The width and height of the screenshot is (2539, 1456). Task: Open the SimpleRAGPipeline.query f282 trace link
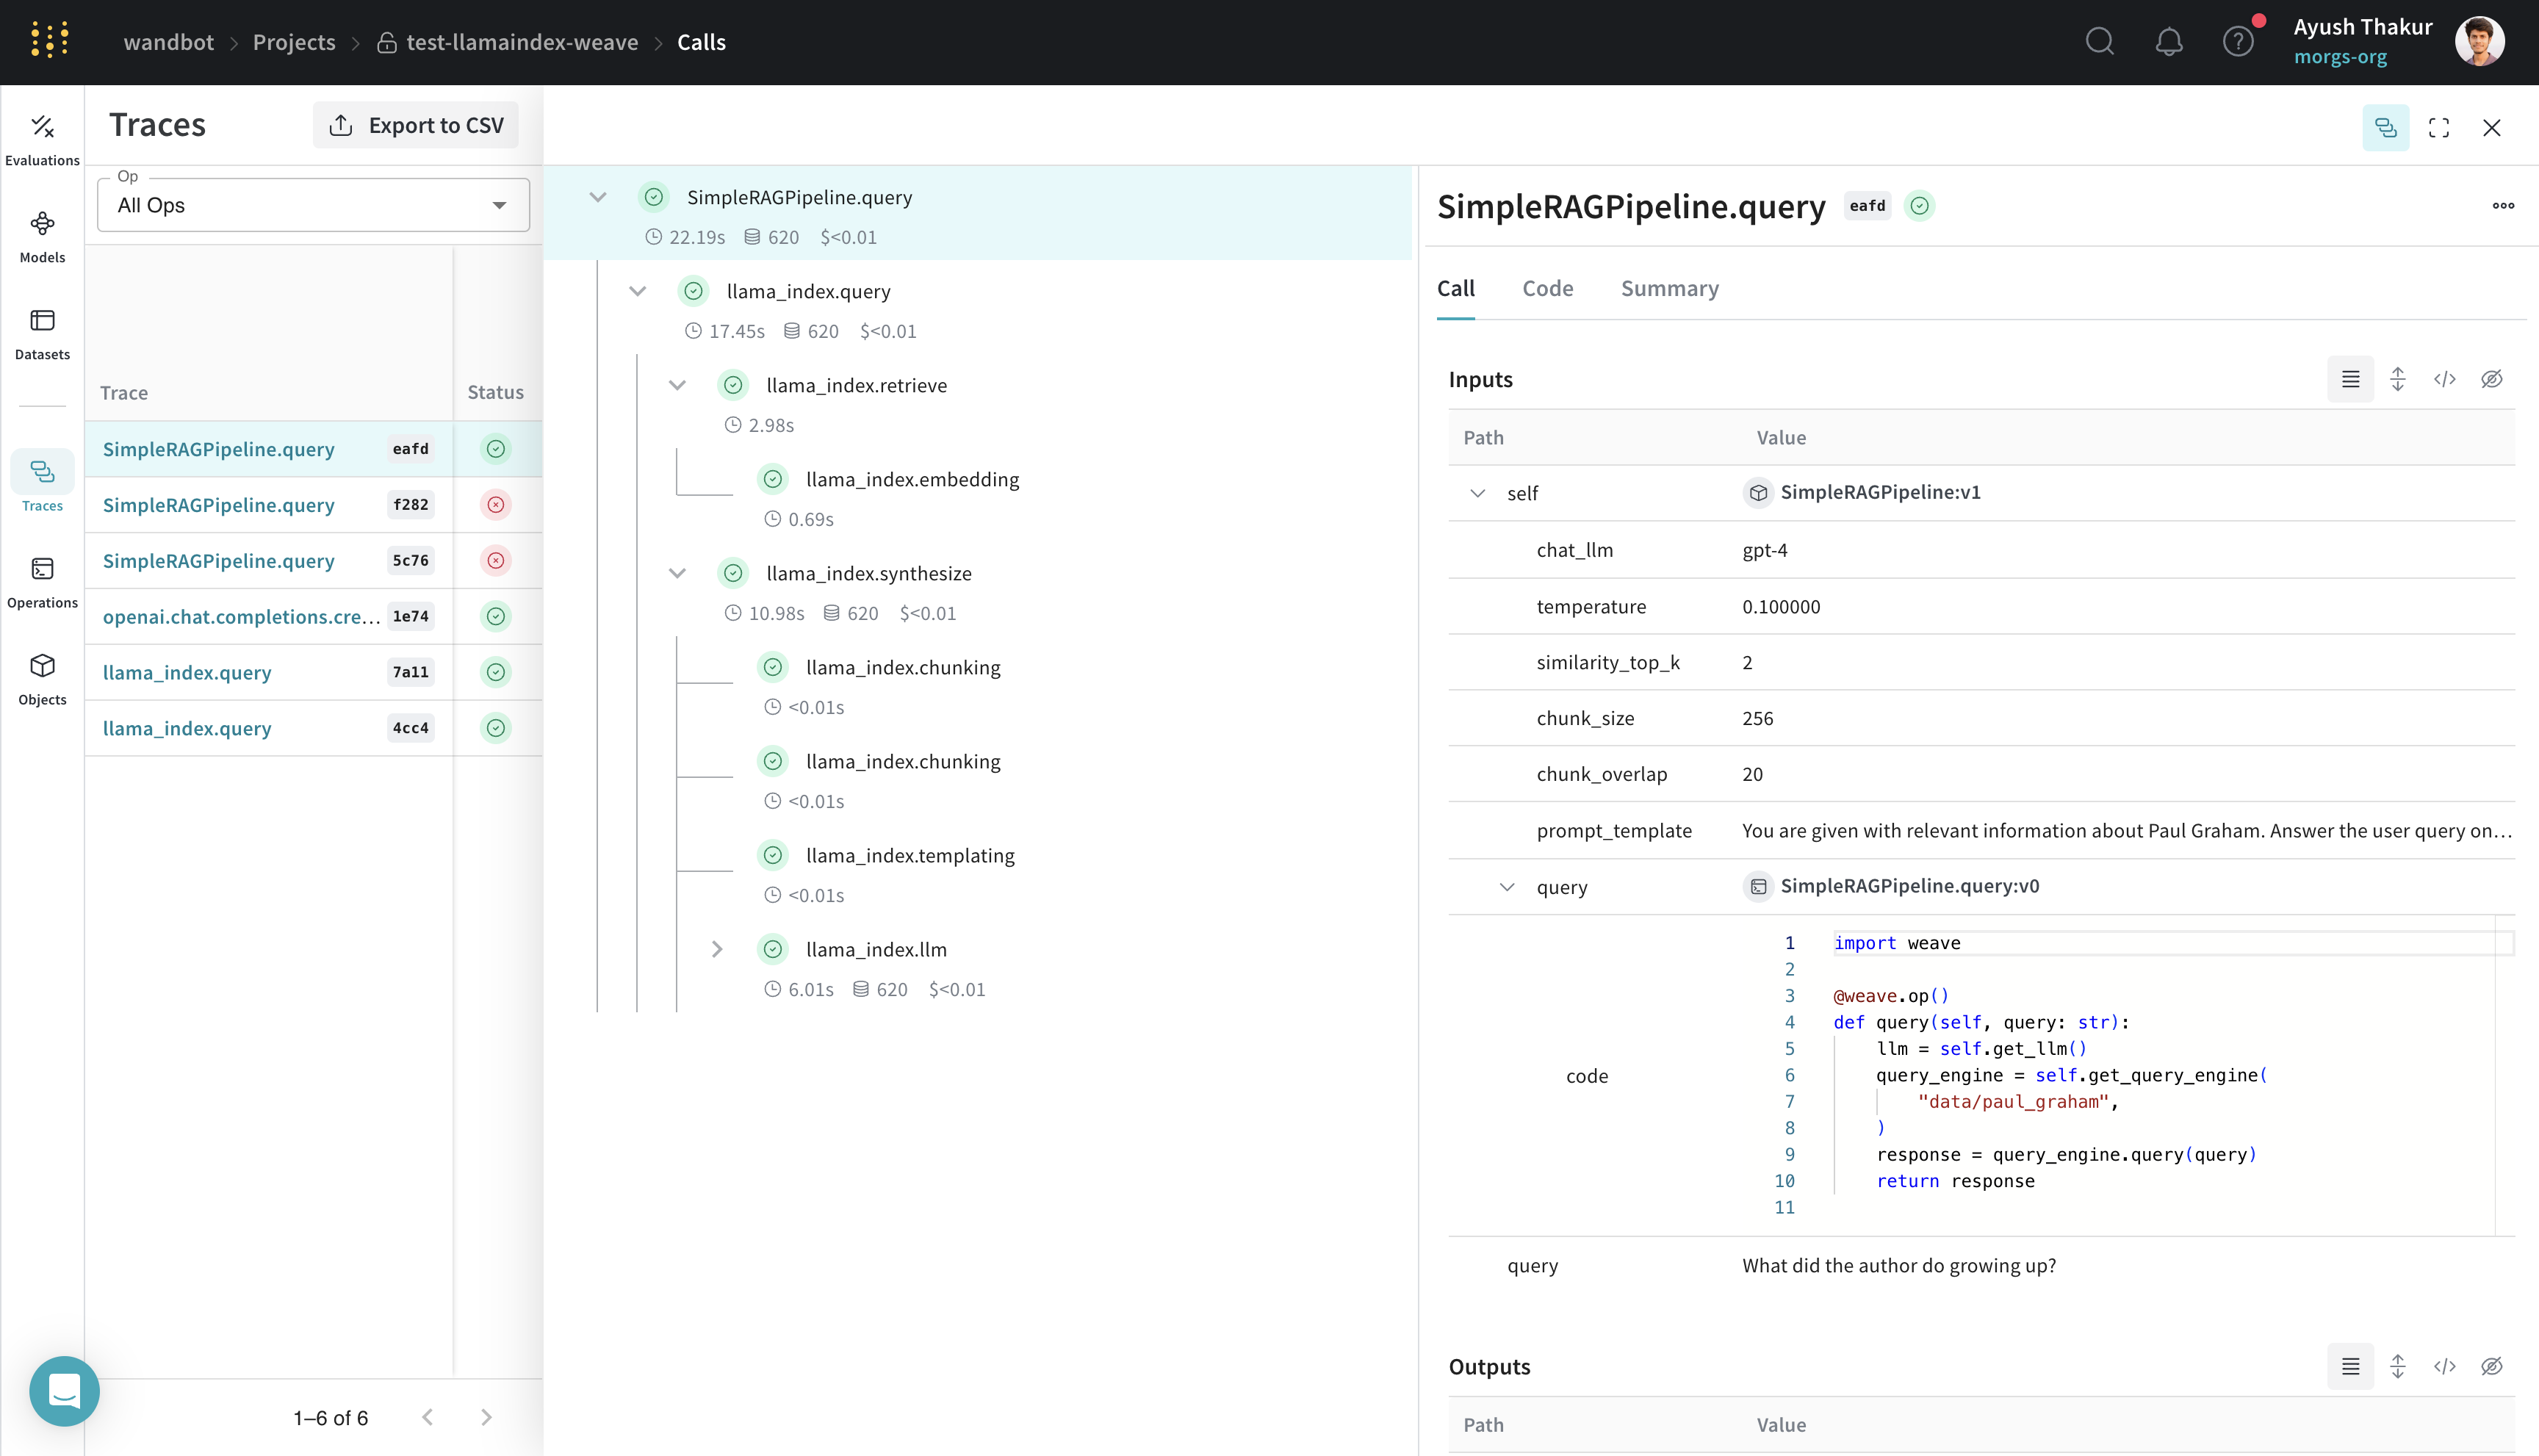coord(219,505)
